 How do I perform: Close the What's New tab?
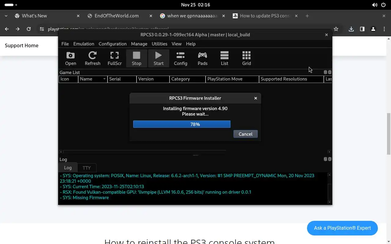point(78,16)
